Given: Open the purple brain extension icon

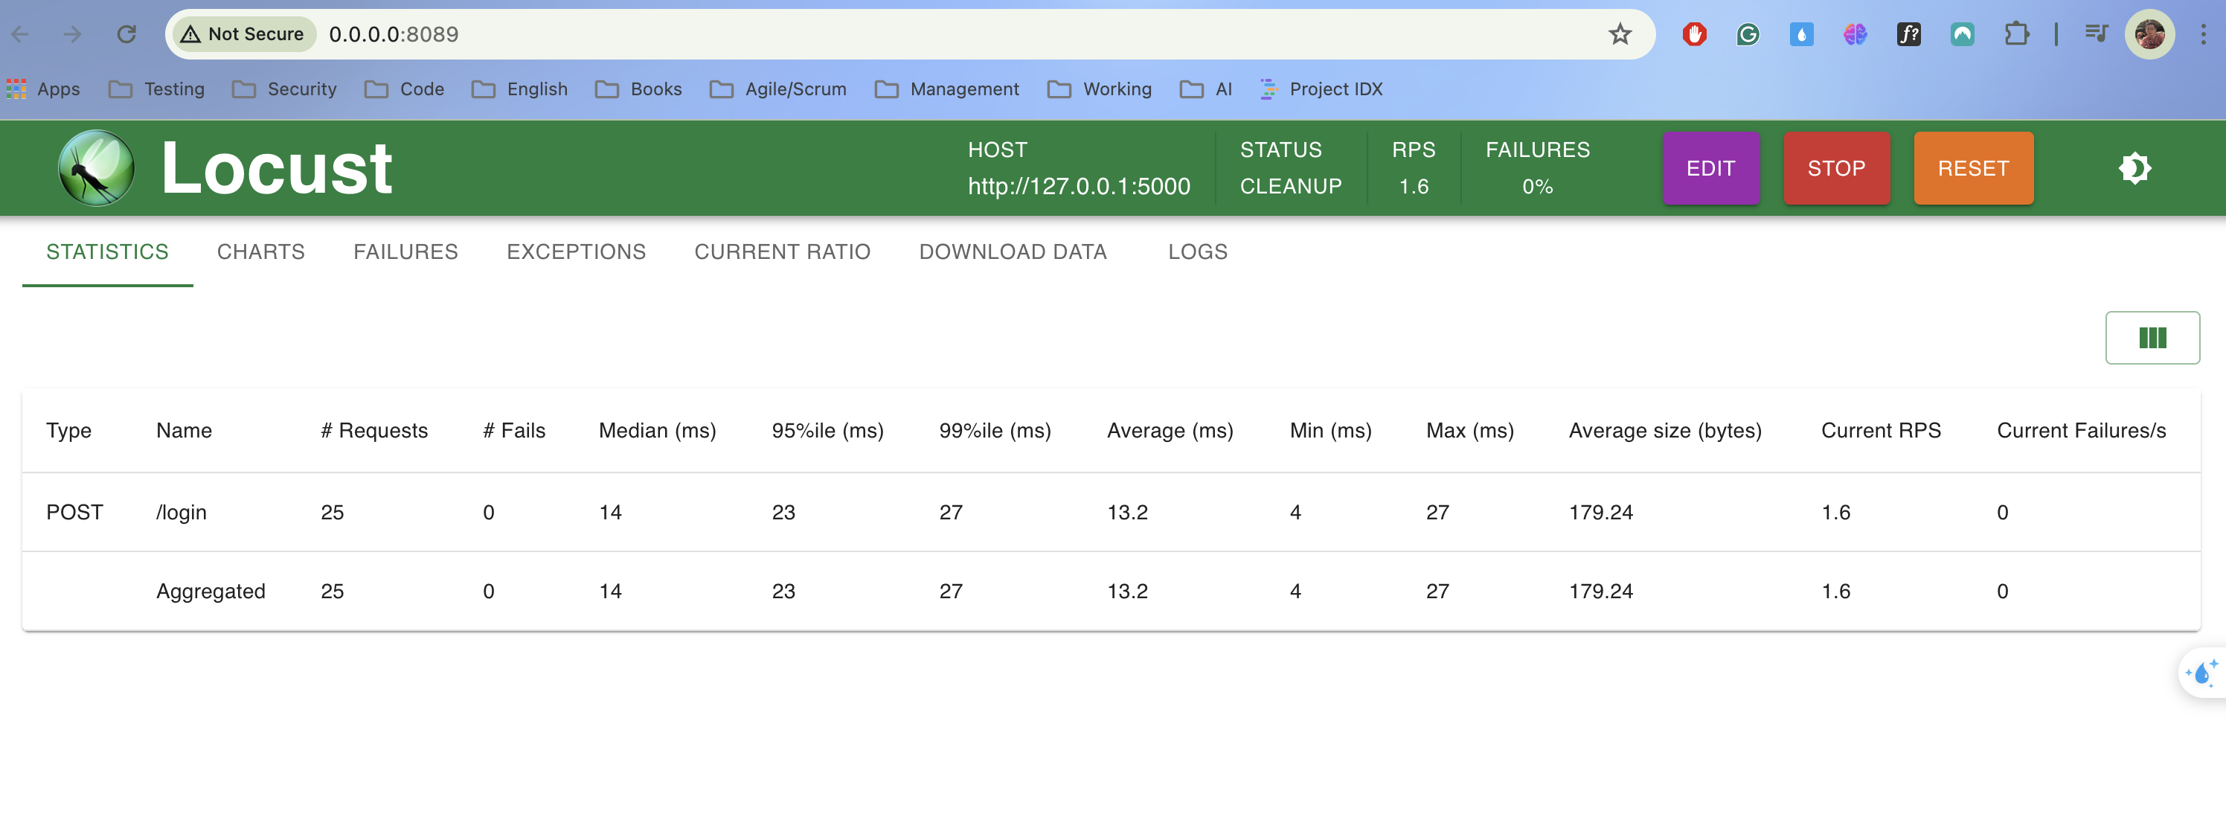Looking at the screenshot, I should (x=1855, y=33).
